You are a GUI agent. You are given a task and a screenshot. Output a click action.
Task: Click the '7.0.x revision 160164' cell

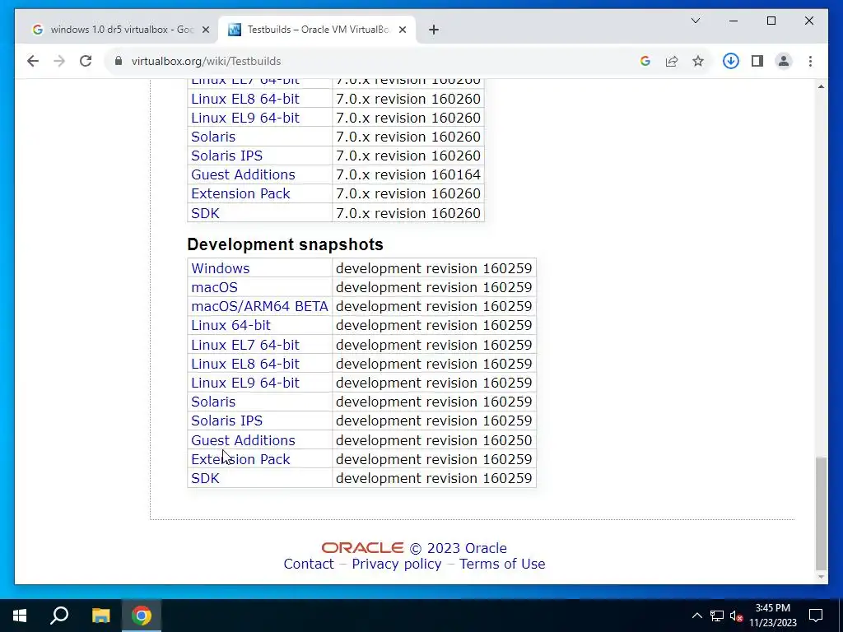point(408,174)
